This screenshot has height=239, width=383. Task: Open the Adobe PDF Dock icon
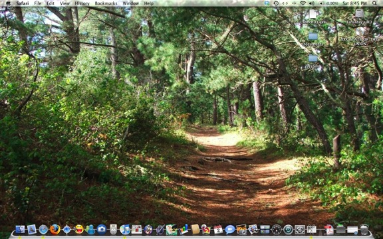[329, 230]
